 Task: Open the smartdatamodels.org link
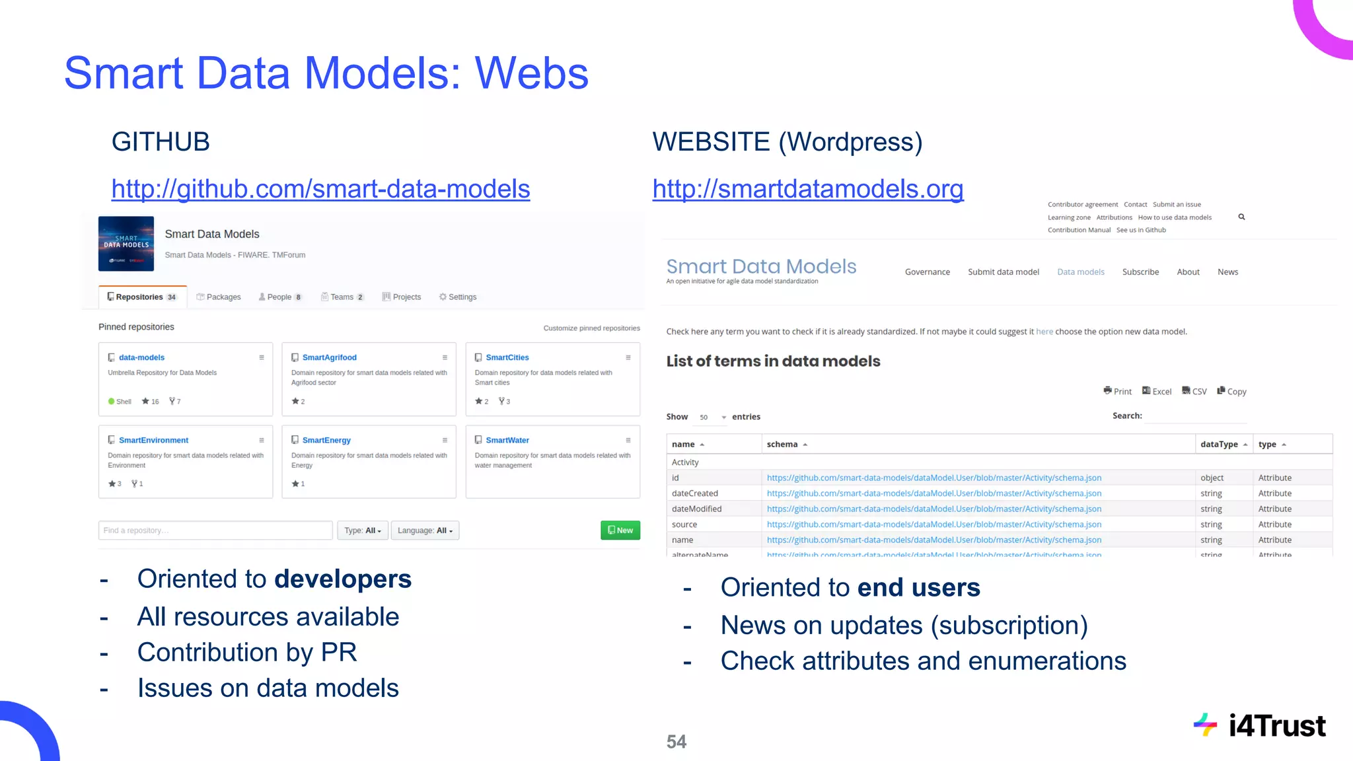point(808,189)
